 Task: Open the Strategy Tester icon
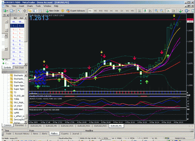click(41, 11)
